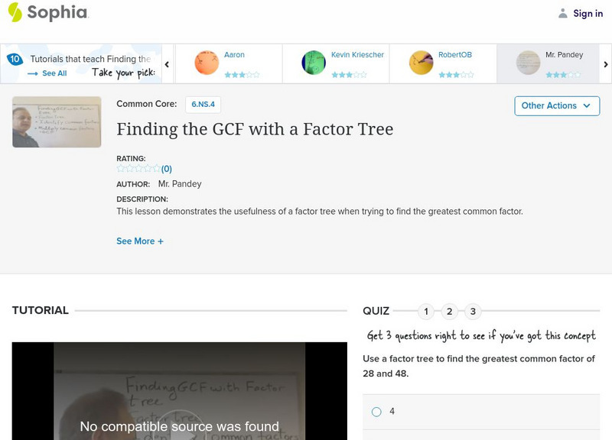Click the Sophia logo
The width and height of the screenshot is (612, 440).
[x=48, y=12]
